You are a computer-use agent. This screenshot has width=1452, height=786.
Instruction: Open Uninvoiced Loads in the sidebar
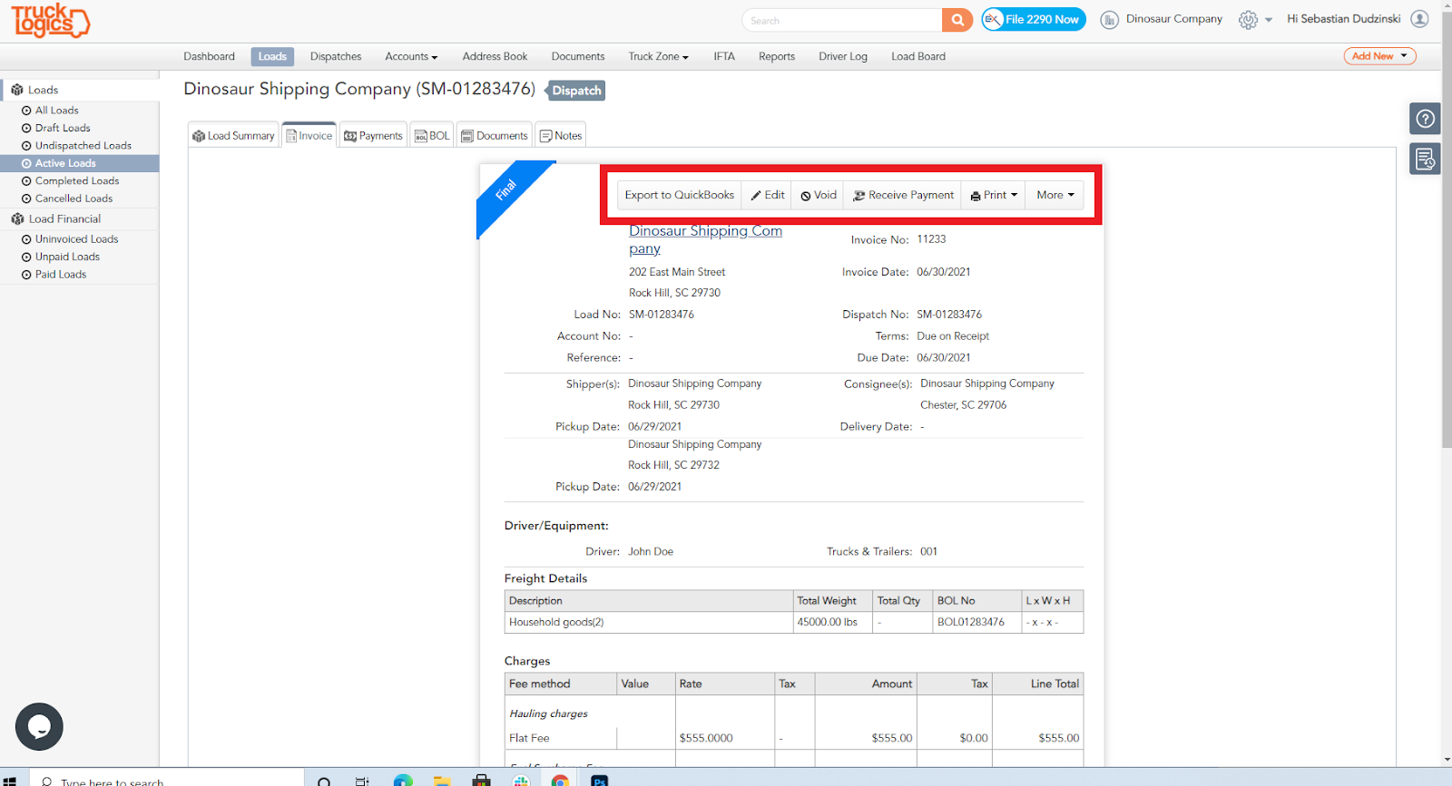77,238
